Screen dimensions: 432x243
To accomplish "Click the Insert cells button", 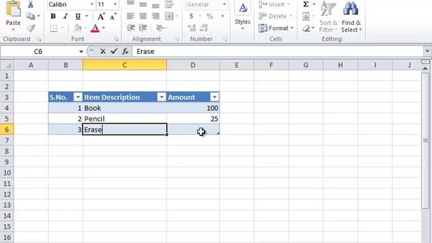I will pos(275,5).
